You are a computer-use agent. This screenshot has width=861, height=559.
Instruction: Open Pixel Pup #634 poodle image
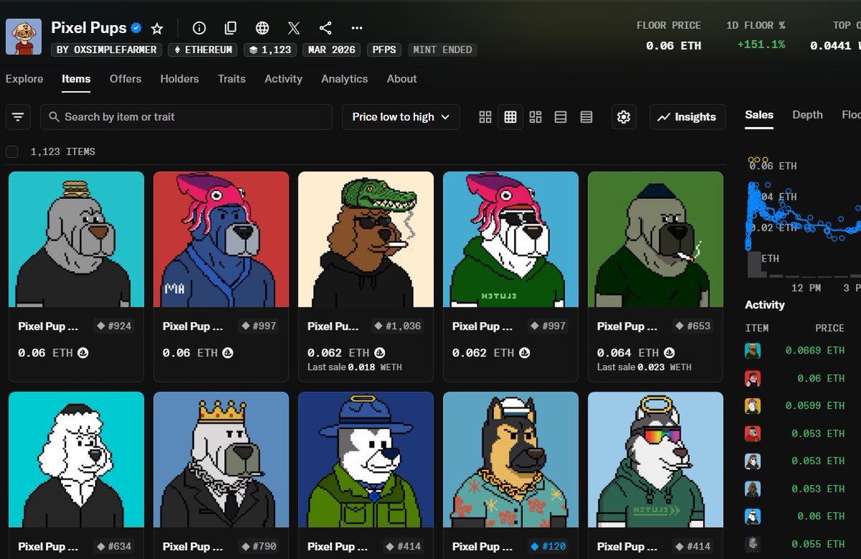(76, 460)
